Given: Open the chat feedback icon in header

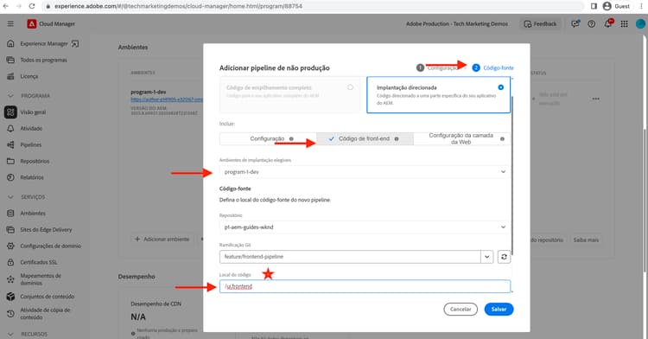Looking at the screenshot, I should pos(575,24).
